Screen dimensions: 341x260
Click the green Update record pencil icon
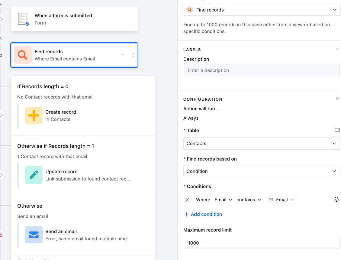pyautogui.click(x=34, y=175)
